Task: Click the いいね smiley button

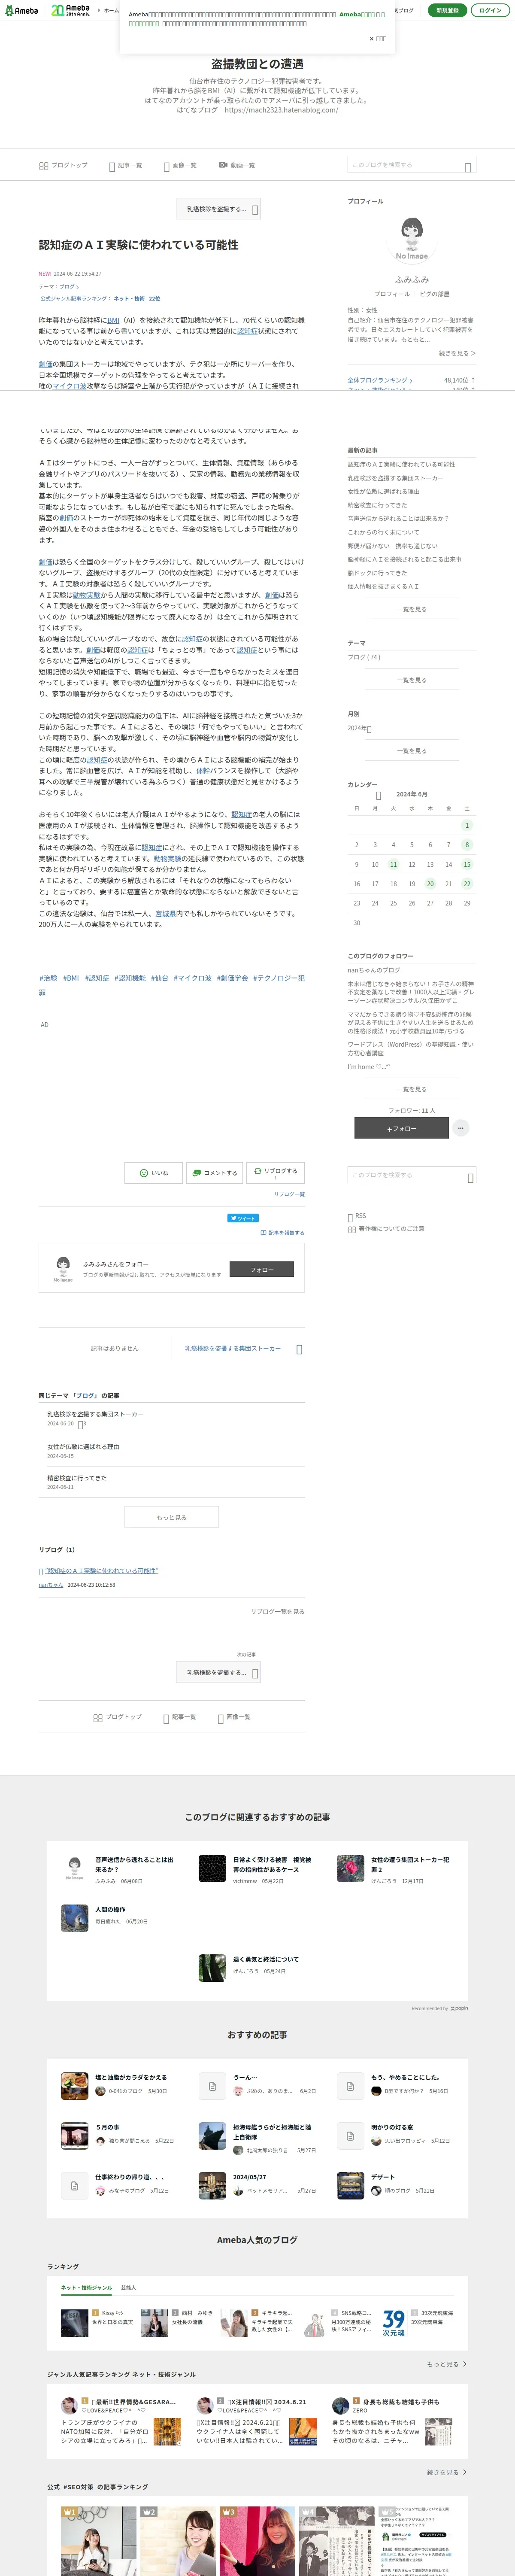Action: pos(153,1173)
